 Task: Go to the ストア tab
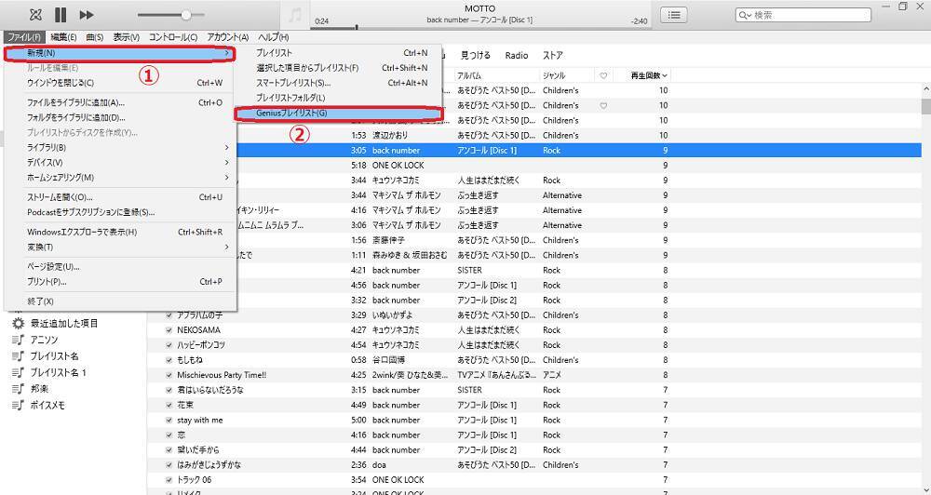point(553,55)
